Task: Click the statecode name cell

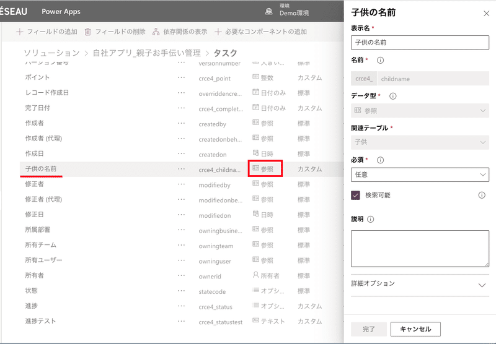Action: click(x=212, y=292)
